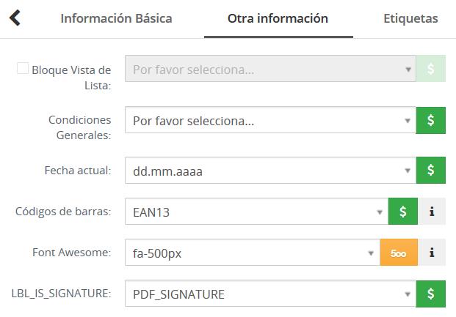Open the Etiquetas tab
This screenshot has width=456, height=317.
tap(410, 18)
